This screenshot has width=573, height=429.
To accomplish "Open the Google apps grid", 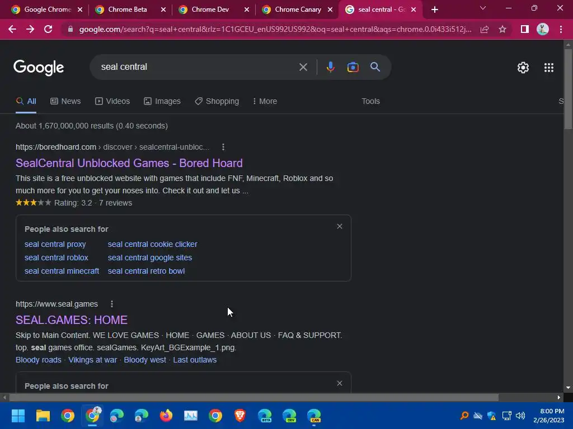I will click(548, 68).
